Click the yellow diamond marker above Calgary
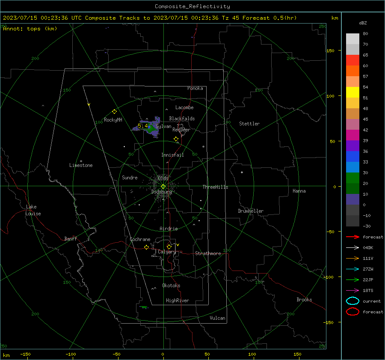 coord(169,247)
